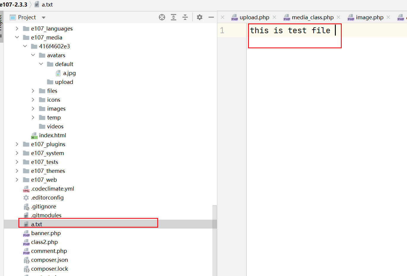Image resolution: width=407 pixels, height=276 pixels.
Task: Click the a.jpg image file icon
Action: click(x=58, y=73)
